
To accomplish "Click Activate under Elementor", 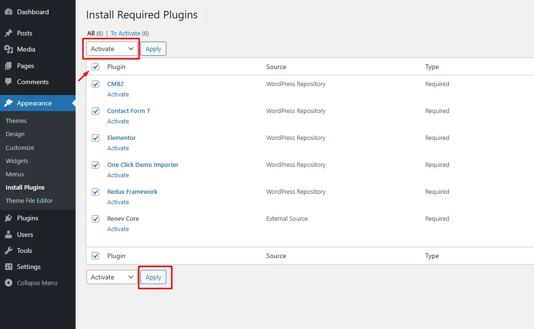I will (x=118, y=148).
